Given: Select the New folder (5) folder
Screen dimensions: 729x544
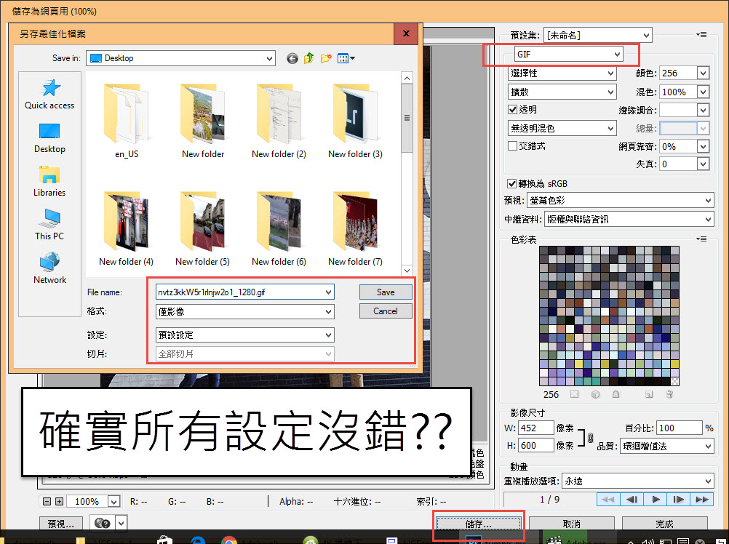Looking at the screenshot, I should 203,228.
